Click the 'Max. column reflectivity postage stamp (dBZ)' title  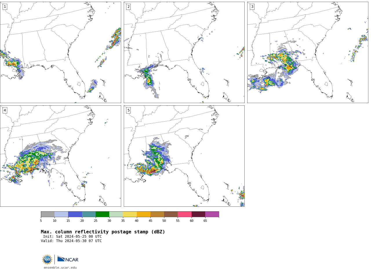(103, 232)
